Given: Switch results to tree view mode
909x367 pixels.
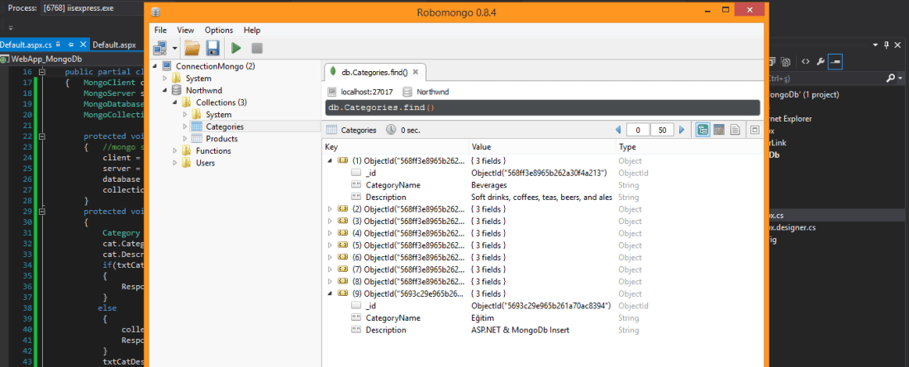Looking at the screenshot, I should [x=702, y=130].
